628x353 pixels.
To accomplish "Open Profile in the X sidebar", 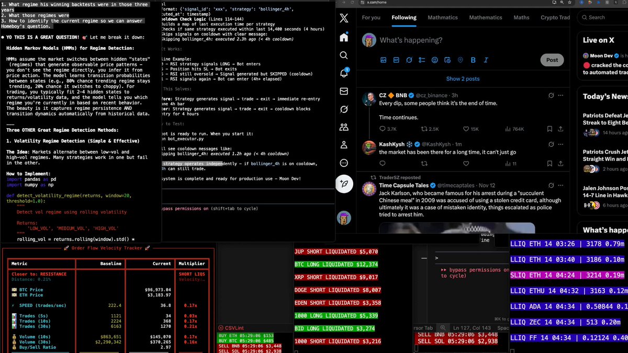I will click(343, 145).
